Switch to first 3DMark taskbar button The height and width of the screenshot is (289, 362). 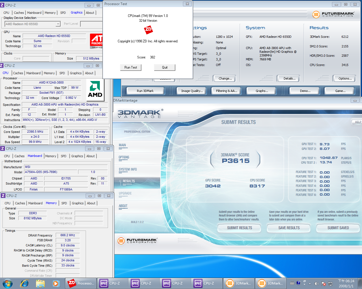tap(239, 283)
